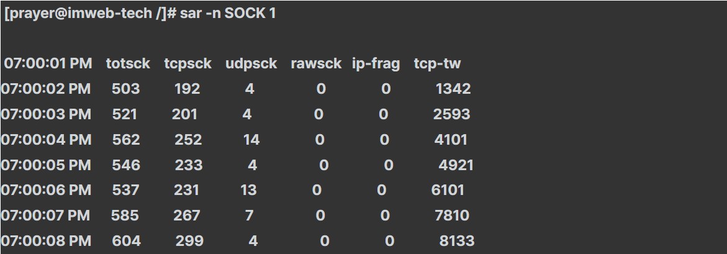Click tcp-tw value 8133
727x254 pixels.
pyautogui.click(x=456, y=241)
